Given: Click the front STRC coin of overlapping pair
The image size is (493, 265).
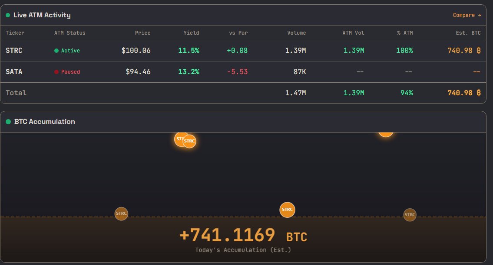Looking at the screenshot, I should coord(189,141).
